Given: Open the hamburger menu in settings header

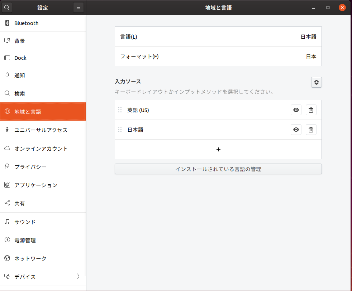Looking at the screenshot, I should coord(79,8).
